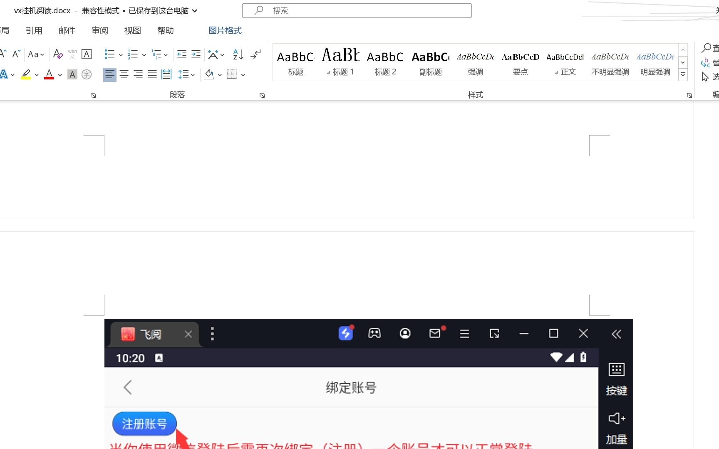Show the previous row of the styles gallery
This screenshot has height=449, width=719.
(683, 50)
